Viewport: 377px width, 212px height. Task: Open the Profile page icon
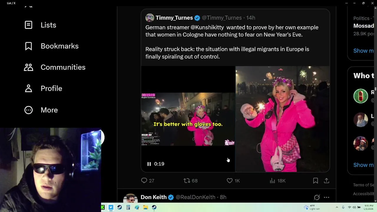[29, 89]
